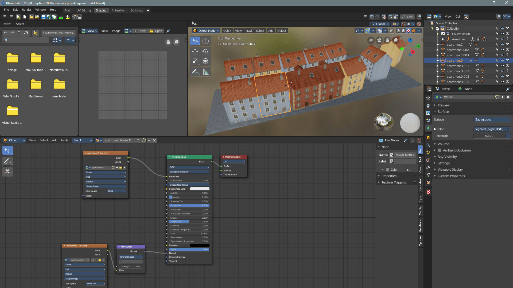
Task: Click the Quick button in viewport header
Action: [227, 31]
